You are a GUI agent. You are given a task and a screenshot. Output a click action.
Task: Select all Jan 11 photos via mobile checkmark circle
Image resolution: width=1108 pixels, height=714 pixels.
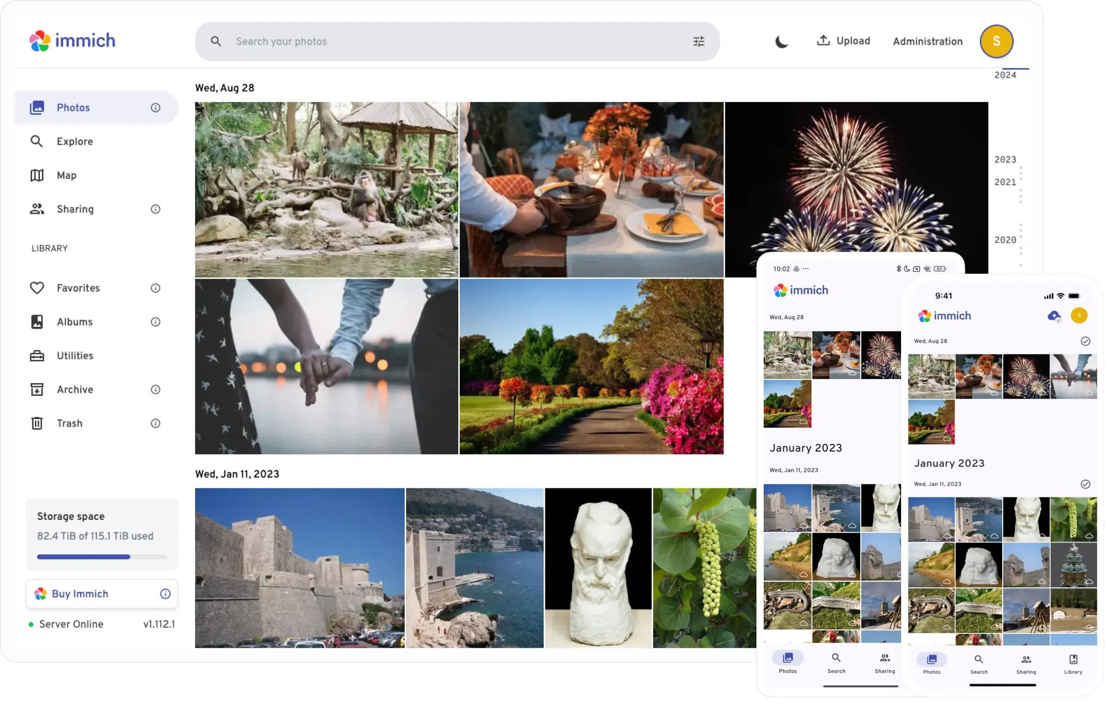click(1085, 484)
